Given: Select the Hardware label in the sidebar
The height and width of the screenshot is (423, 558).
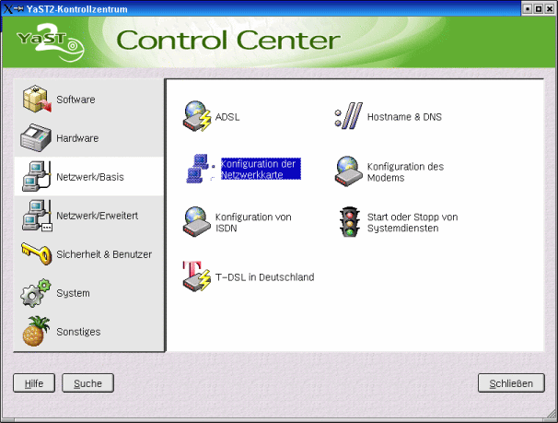Looking at the screenshot, I should (77, 138).
